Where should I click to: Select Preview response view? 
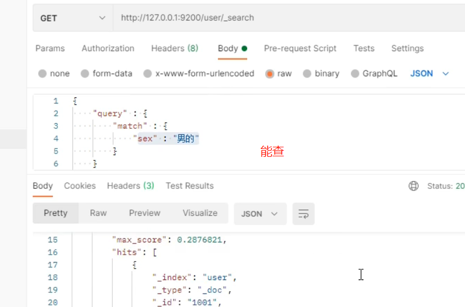[144, 213]
